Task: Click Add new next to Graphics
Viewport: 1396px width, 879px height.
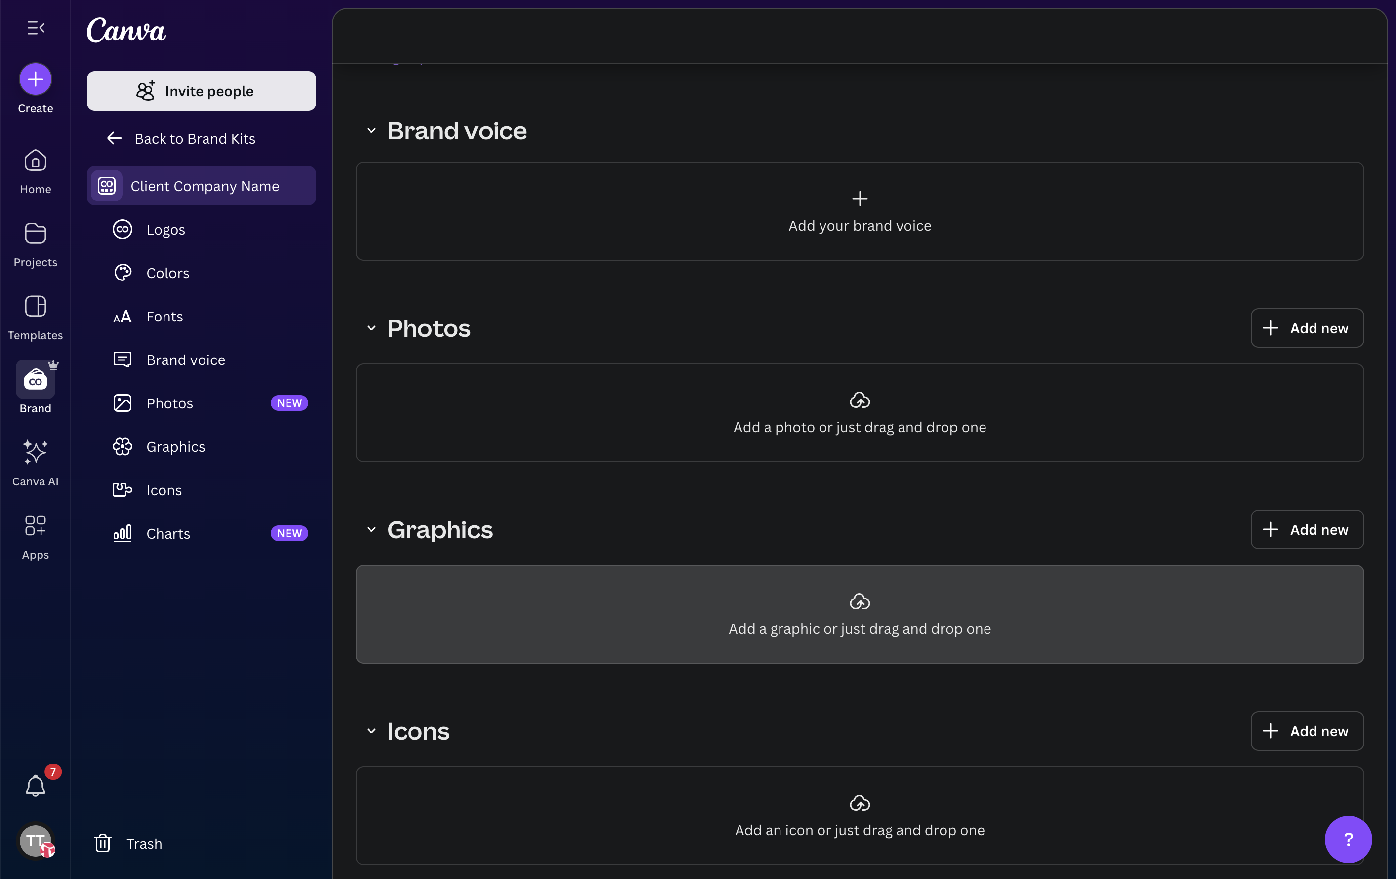Action: click(x=1307, y=529)
